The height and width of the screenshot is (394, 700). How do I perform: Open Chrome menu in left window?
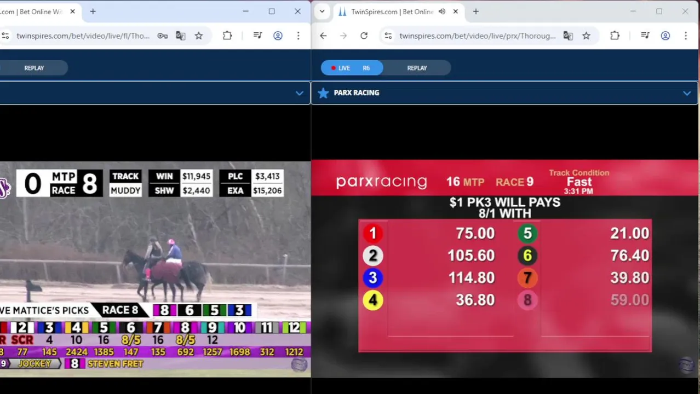pyautogui.click(x=298, y=36)
